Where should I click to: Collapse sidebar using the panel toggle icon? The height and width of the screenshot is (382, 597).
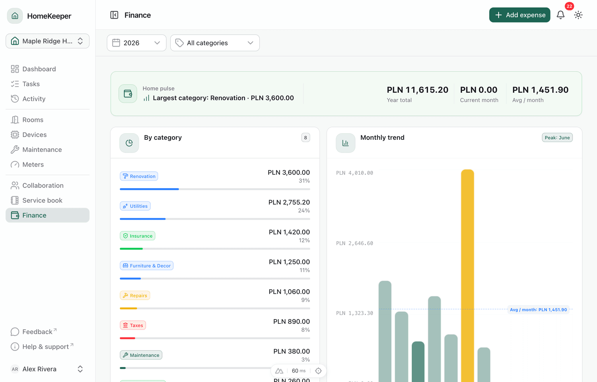click(x=114, y=15)
